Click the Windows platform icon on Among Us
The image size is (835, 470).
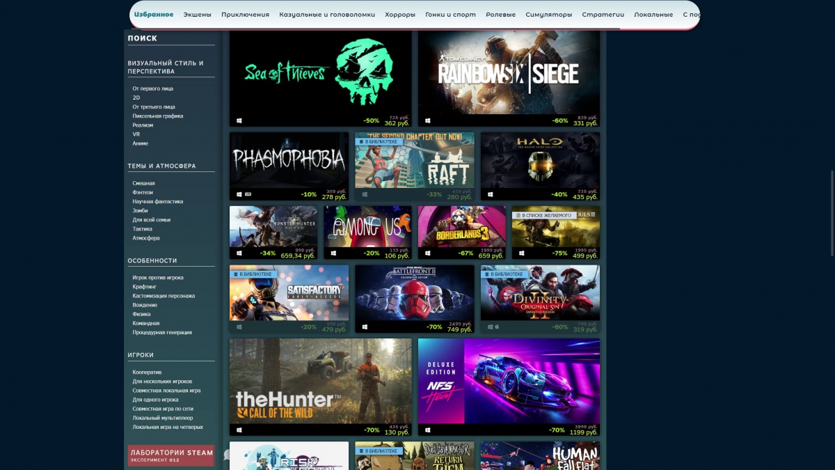pos(333,253)
